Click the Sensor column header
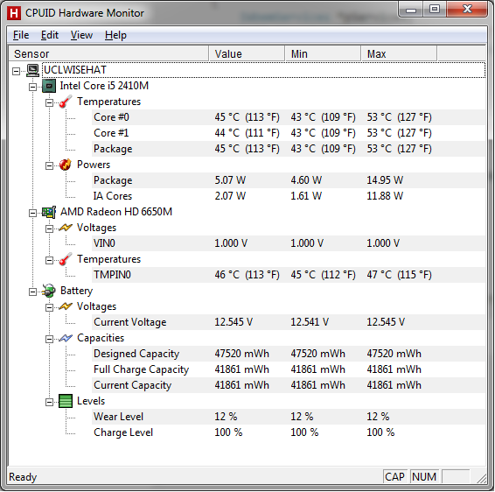The width and height of the screenshot is (495, 492). coord(108,53)
